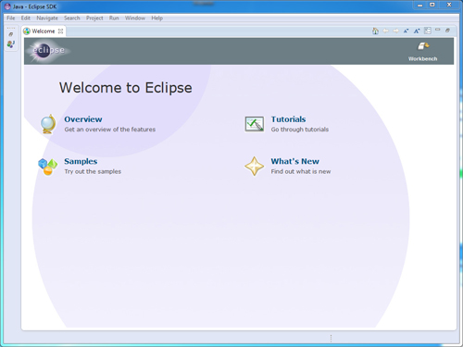Image resolution: width=463 pixels, height=347 pixels.
Task: Open the Window menu
Action: pos(135,18)
